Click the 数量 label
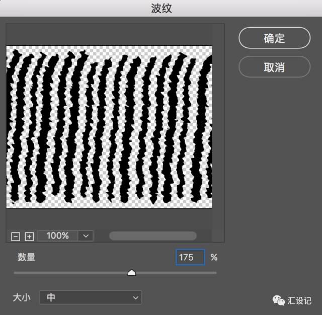Image resolution: width=322 pixels, height=315 pixels. coord(27,257)
